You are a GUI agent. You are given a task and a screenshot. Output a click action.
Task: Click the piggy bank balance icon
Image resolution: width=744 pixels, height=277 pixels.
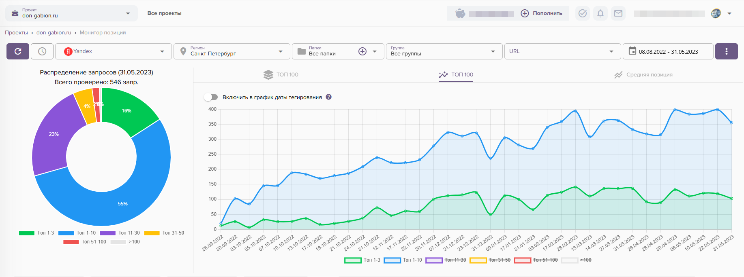click(460, 13)
